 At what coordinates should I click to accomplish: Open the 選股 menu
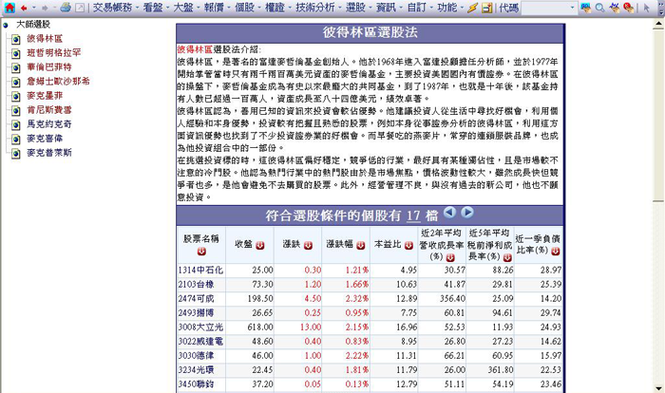click(x=355, y=8)
